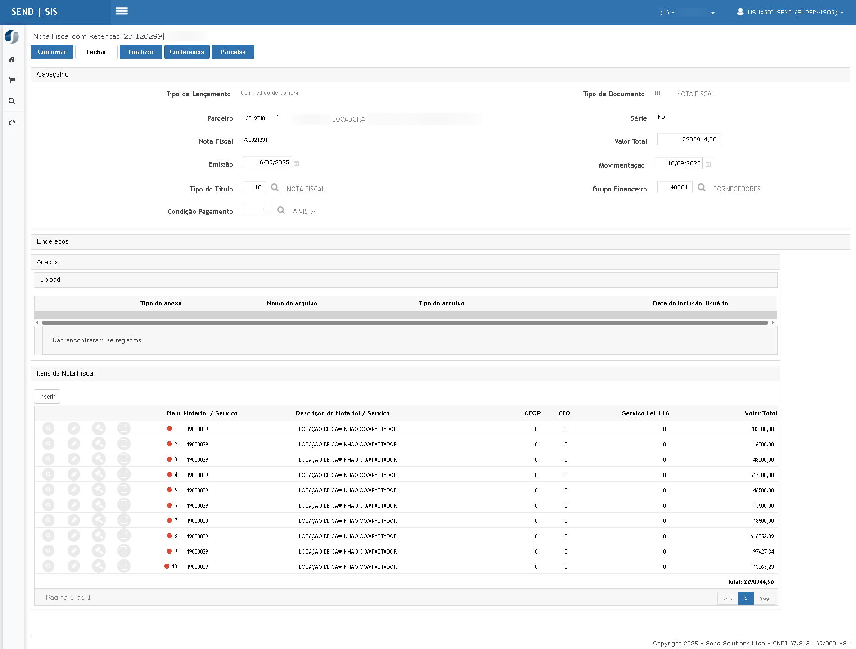
Task: Open the Emissão calendar picker
Action: (x=296, y=163)
